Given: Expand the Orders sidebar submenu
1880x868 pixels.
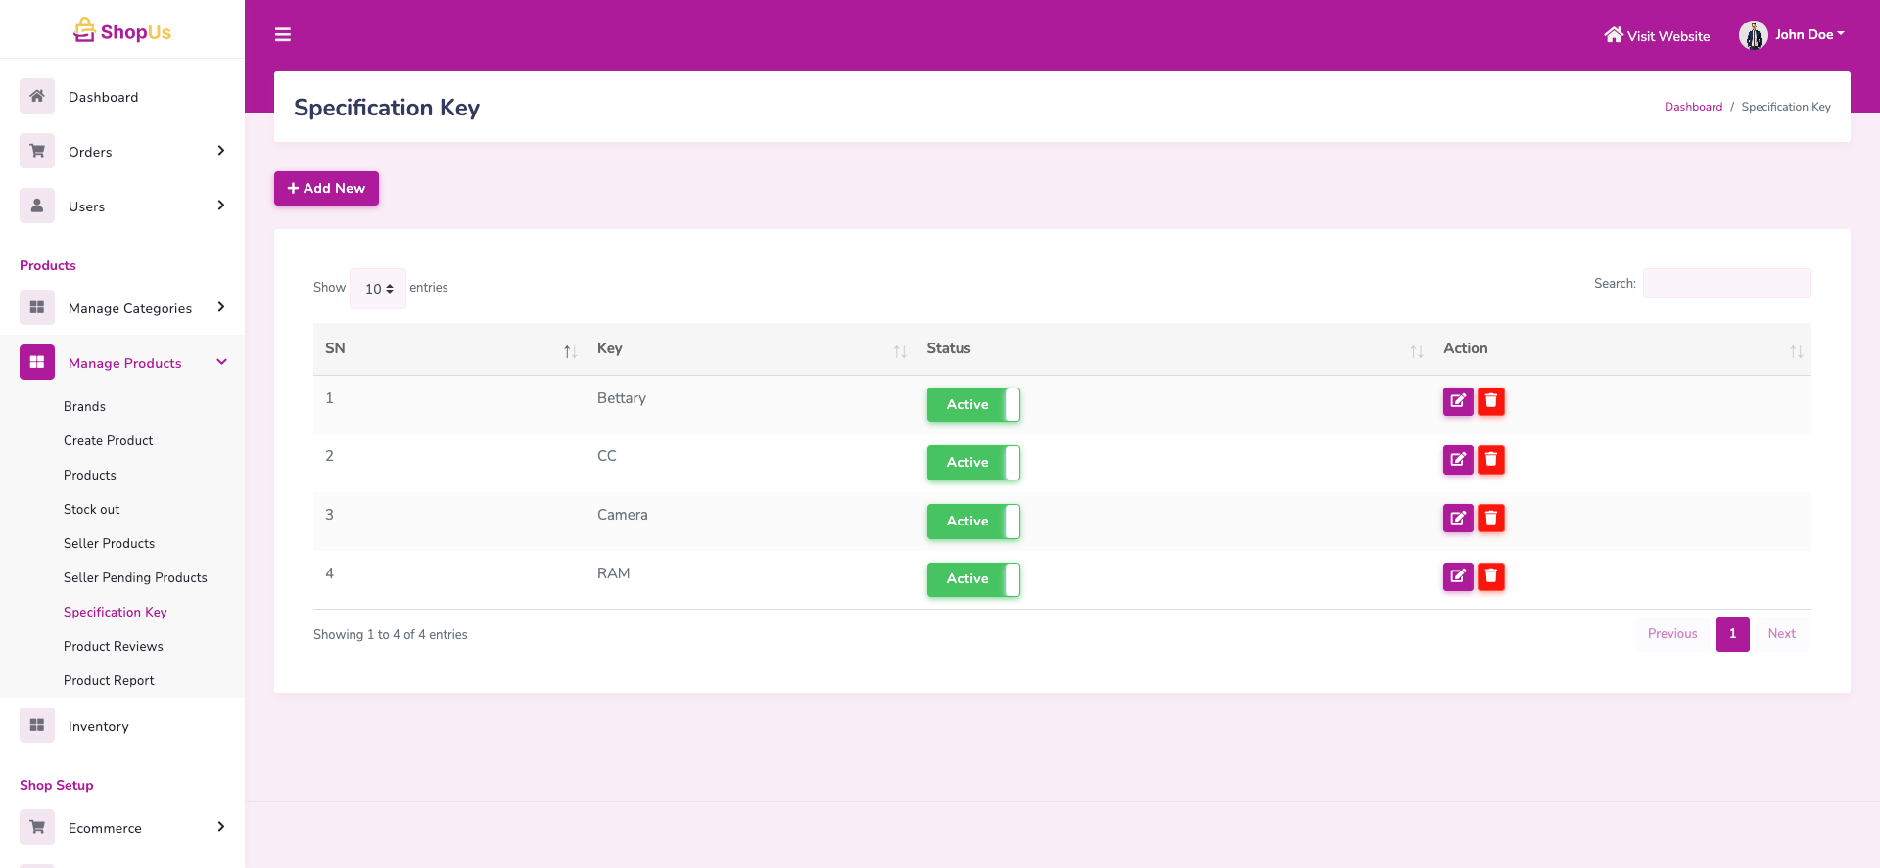Looking at the screenshot, I should (x=220, y=151).
